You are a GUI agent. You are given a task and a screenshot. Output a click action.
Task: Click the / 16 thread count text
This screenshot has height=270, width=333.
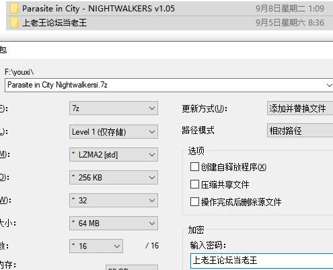pos(152,246)
